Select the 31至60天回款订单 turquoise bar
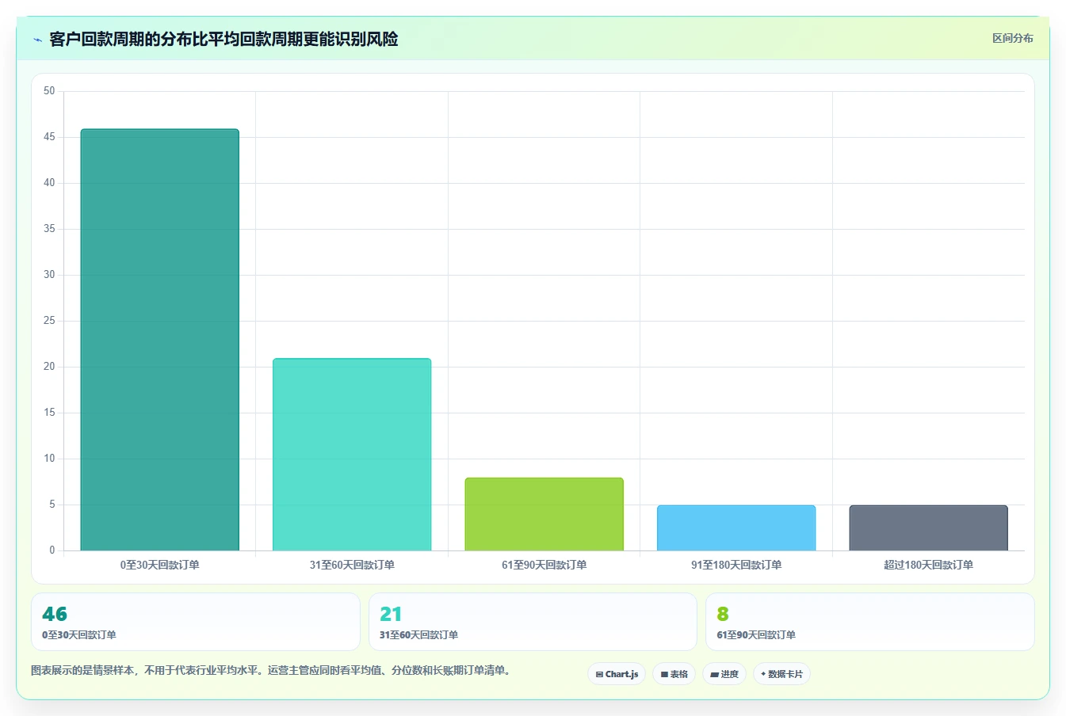Viewport: 1066px width, 716px height. (x=352, y=455)
